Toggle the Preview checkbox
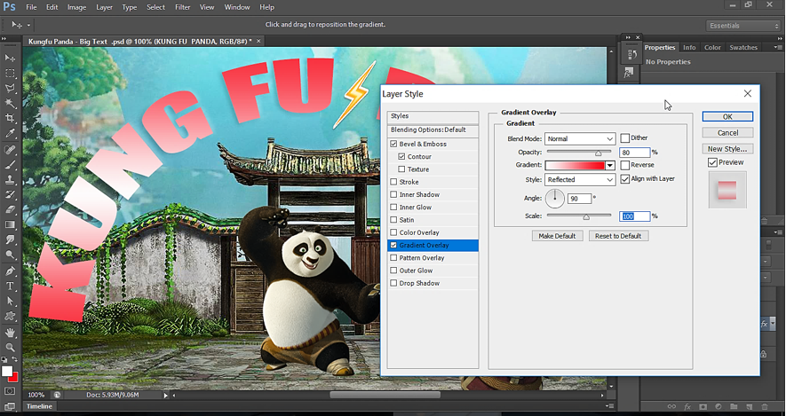 point(712,162)
